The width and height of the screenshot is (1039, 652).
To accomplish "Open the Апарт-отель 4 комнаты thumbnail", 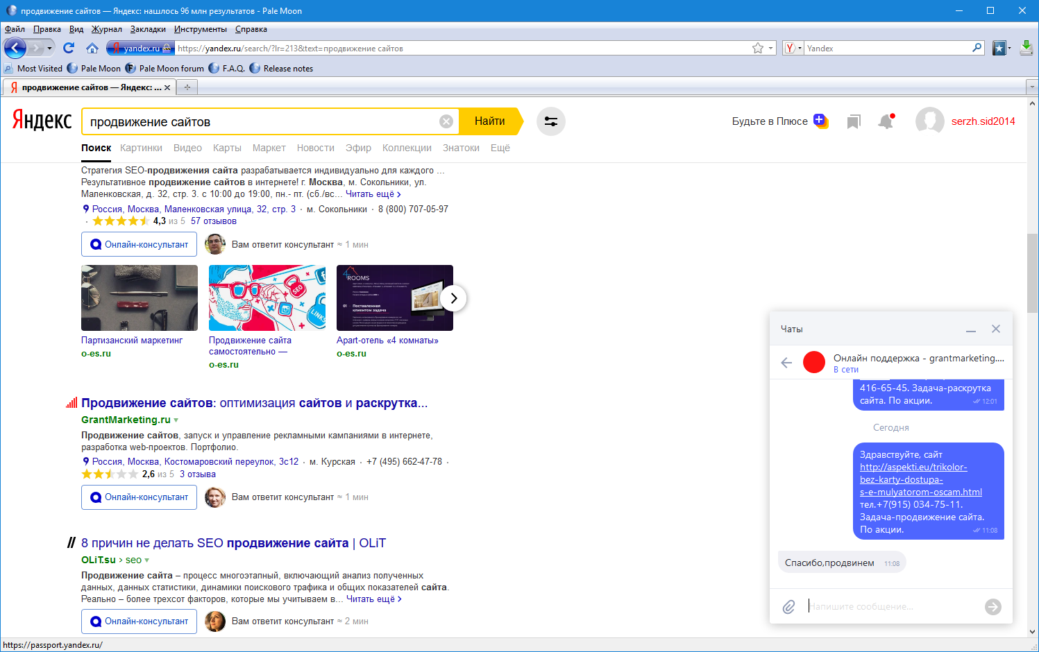I will pos(395,298).
